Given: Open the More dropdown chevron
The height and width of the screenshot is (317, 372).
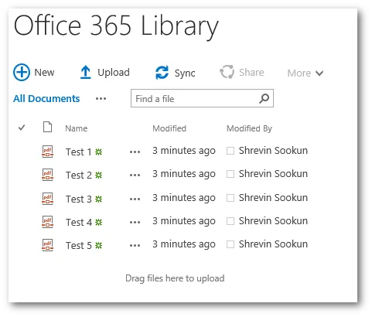Looking at the screenshot, I should coord(319,73).
